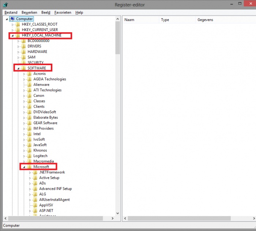
Task: Click the values pane scroll left arrow
Action: (125, 218)
